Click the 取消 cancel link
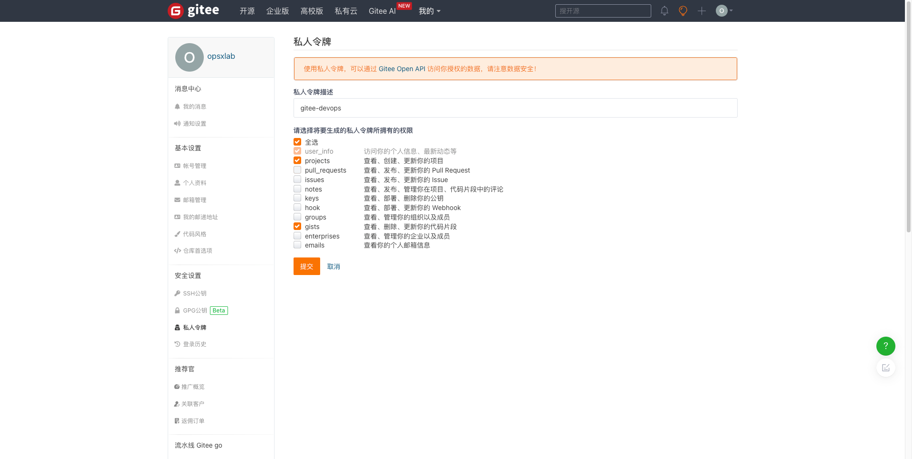The width and height of the screenshot is (912, 459). pyautogui.click(x=333, y=266)
